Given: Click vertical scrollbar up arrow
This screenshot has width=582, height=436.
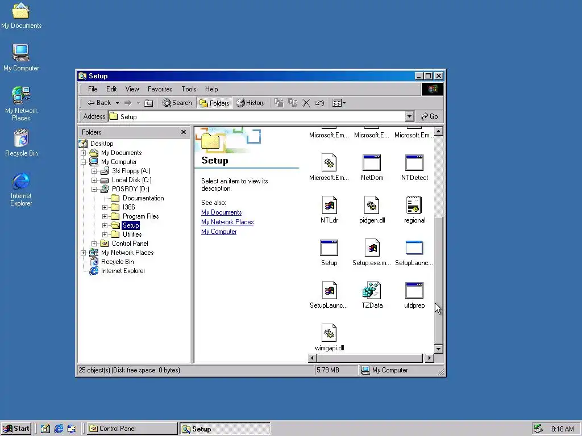Looking at the screenshot, I should [x=439, y=131].
